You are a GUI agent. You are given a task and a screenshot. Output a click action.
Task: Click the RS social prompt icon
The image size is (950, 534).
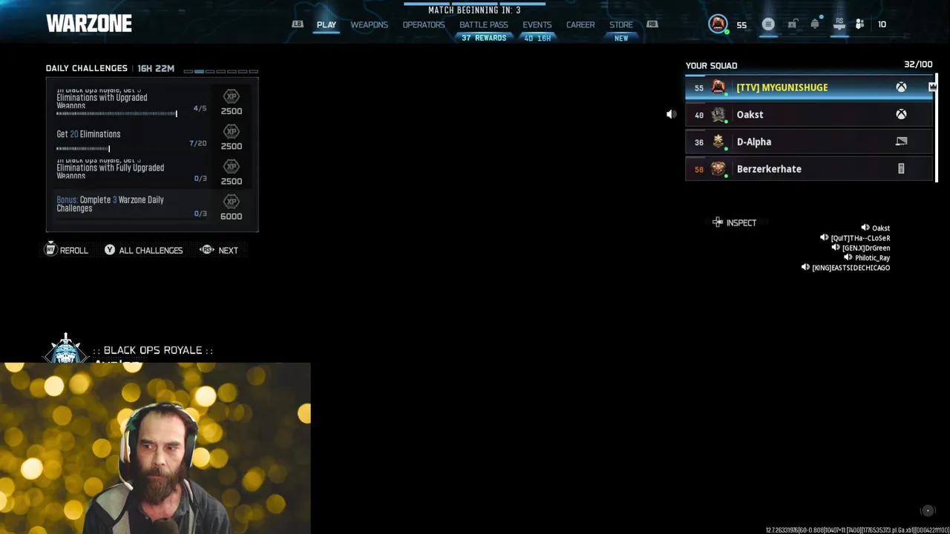(839, 24)
